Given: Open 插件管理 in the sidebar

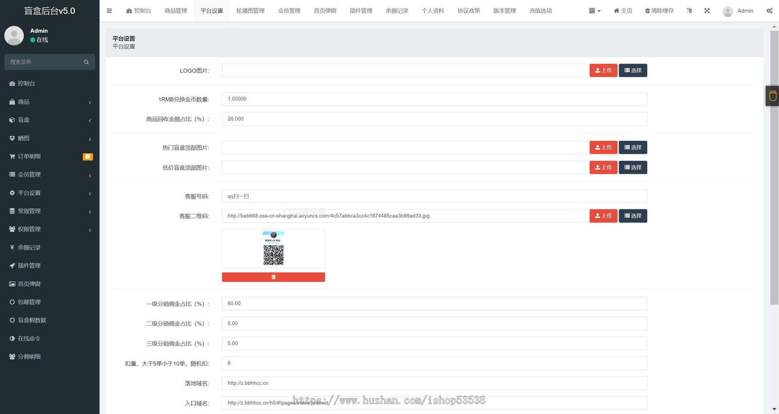Looking at the screenshot, I should point(49,265).
